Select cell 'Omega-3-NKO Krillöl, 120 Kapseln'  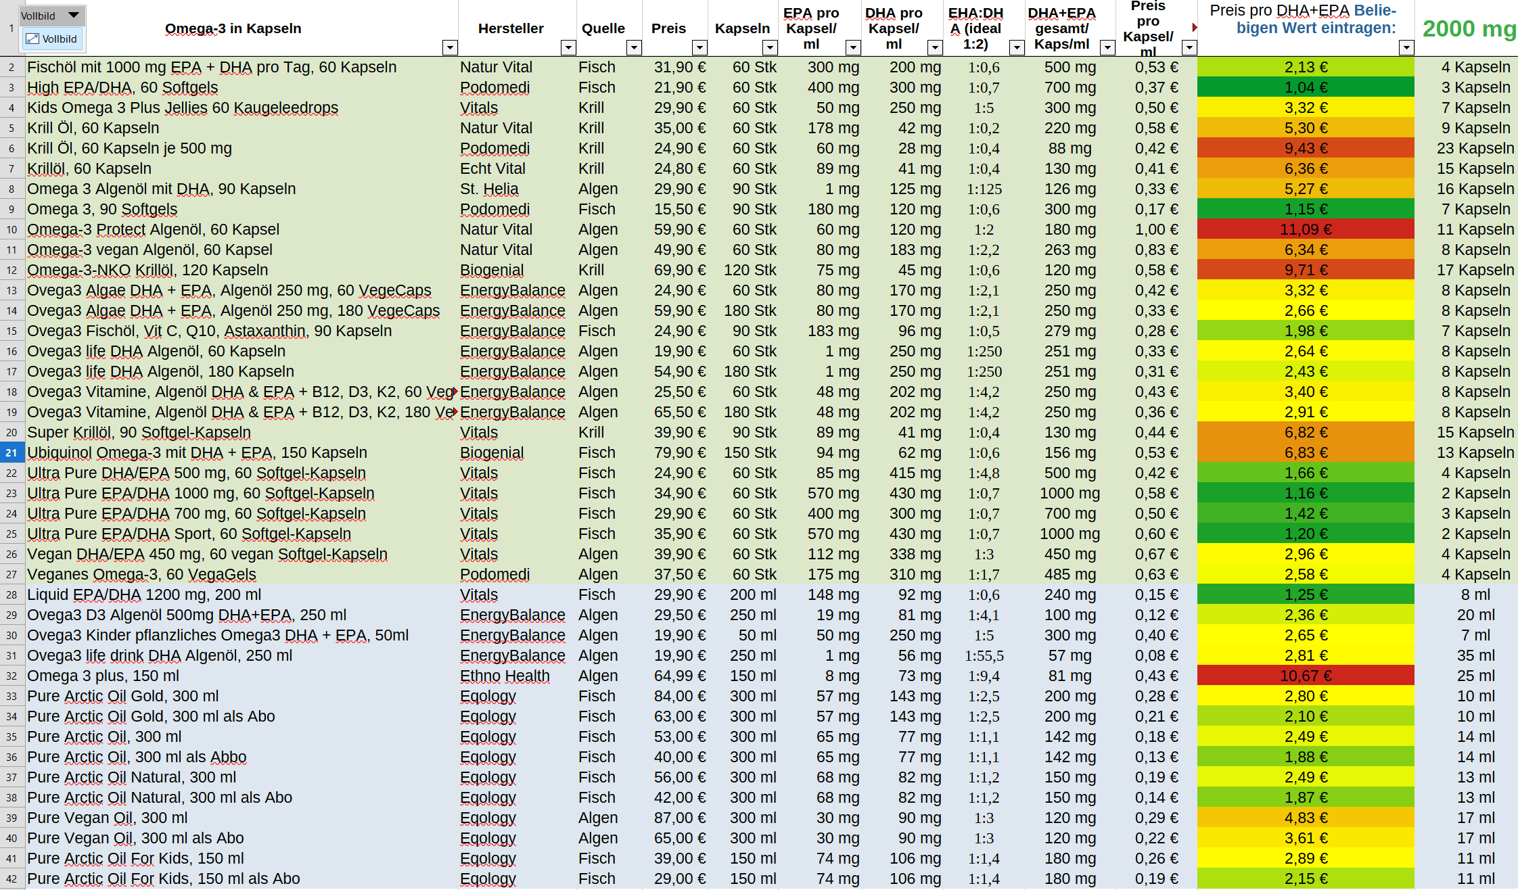[x=241, y=270]
